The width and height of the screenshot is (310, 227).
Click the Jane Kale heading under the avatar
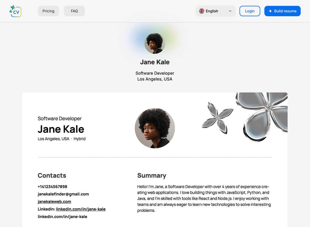(x=155, y=62)
